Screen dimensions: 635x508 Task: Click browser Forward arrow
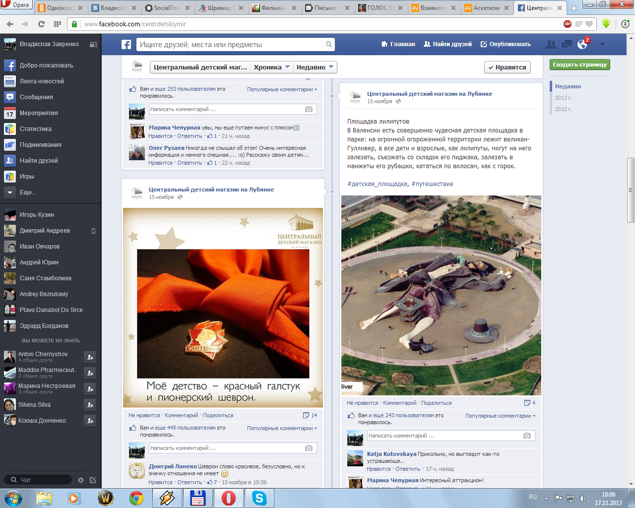(x=25, y=24)
